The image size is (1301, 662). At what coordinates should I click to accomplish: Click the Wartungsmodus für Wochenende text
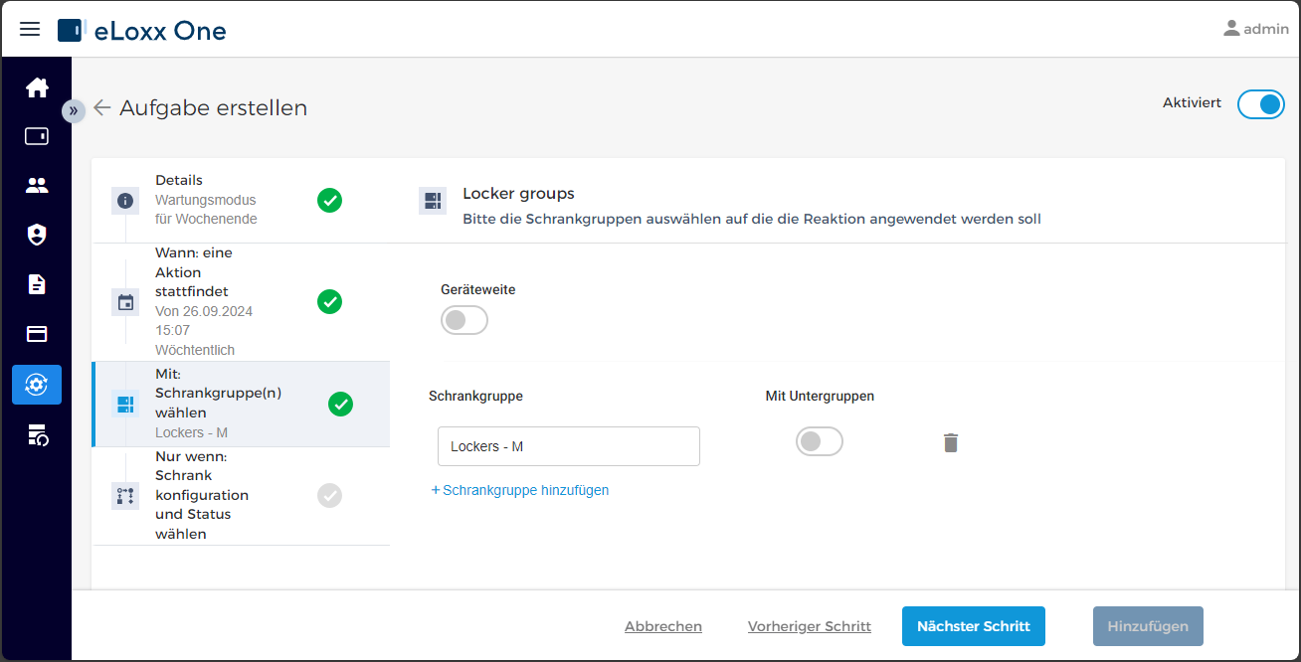tap(206, 209)
